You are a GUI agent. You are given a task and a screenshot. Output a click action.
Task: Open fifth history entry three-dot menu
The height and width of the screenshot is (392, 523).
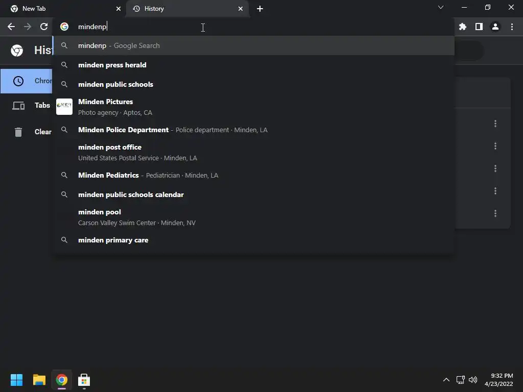495,213
